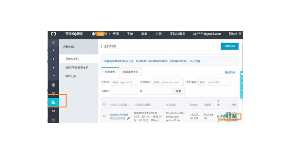This screenshot has width=290, height=154.
Task: Click the 修改主机备注 text
Action: tap(118, 118)
